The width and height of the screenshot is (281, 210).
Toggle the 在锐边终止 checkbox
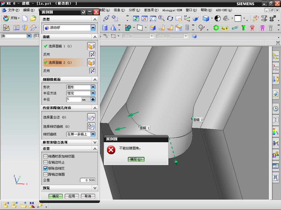tap(46, 162)
